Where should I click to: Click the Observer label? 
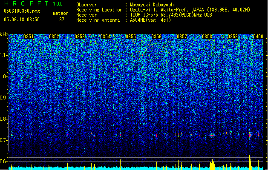coord(86,5)
